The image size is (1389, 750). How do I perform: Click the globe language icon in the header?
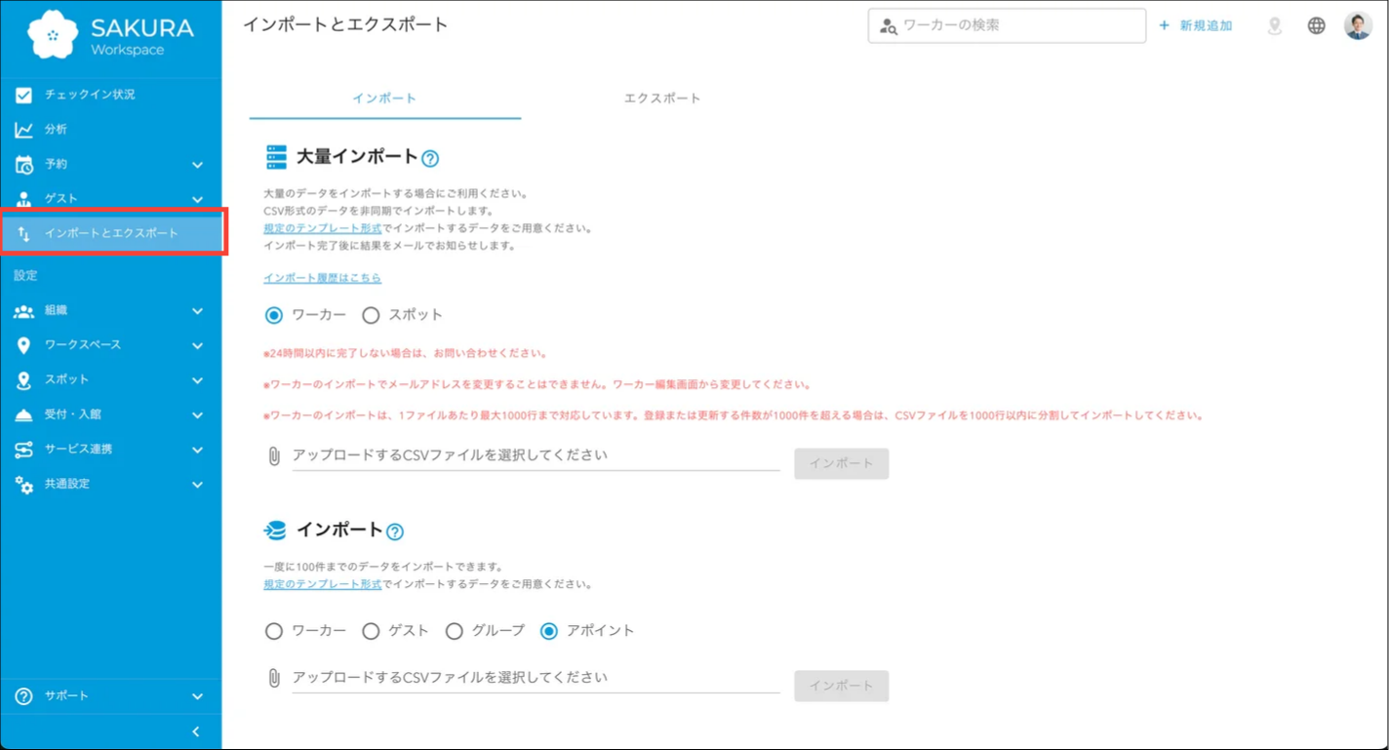(x=1316, y=25)
